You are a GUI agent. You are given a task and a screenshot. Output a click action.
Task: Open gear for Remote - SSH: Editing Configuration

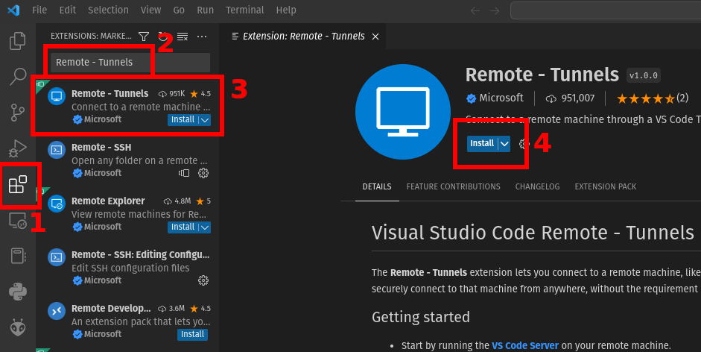point(203,280)
